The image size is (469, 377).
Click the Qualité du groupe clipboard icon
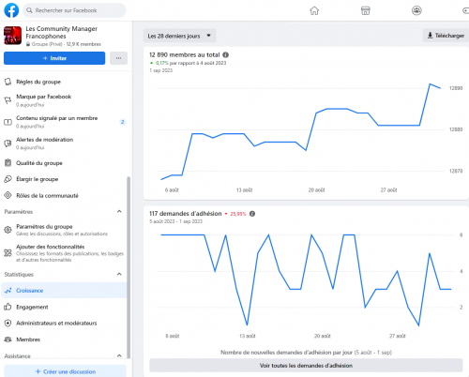click(8, 163)
